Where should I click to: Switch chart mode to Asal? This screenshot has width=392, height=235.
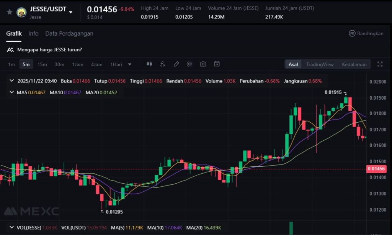[293, 64]
